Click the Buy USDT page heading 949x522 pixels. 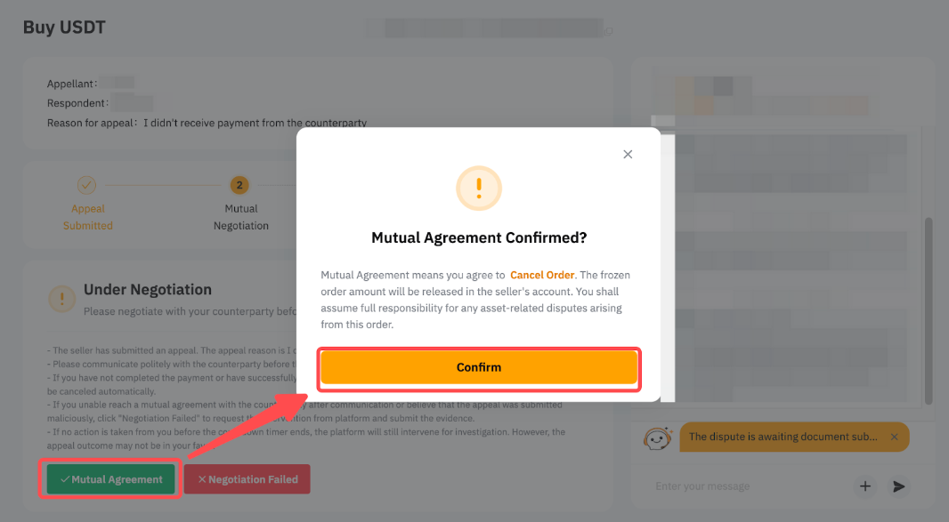pyautogui.click(x=64, y=28)
